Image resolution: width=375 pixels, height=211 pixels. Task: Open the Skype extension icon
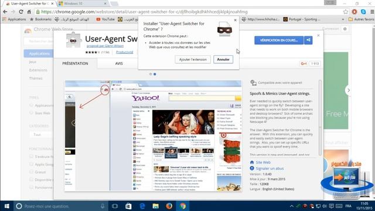pyautogui.click(x=363, y=12)
